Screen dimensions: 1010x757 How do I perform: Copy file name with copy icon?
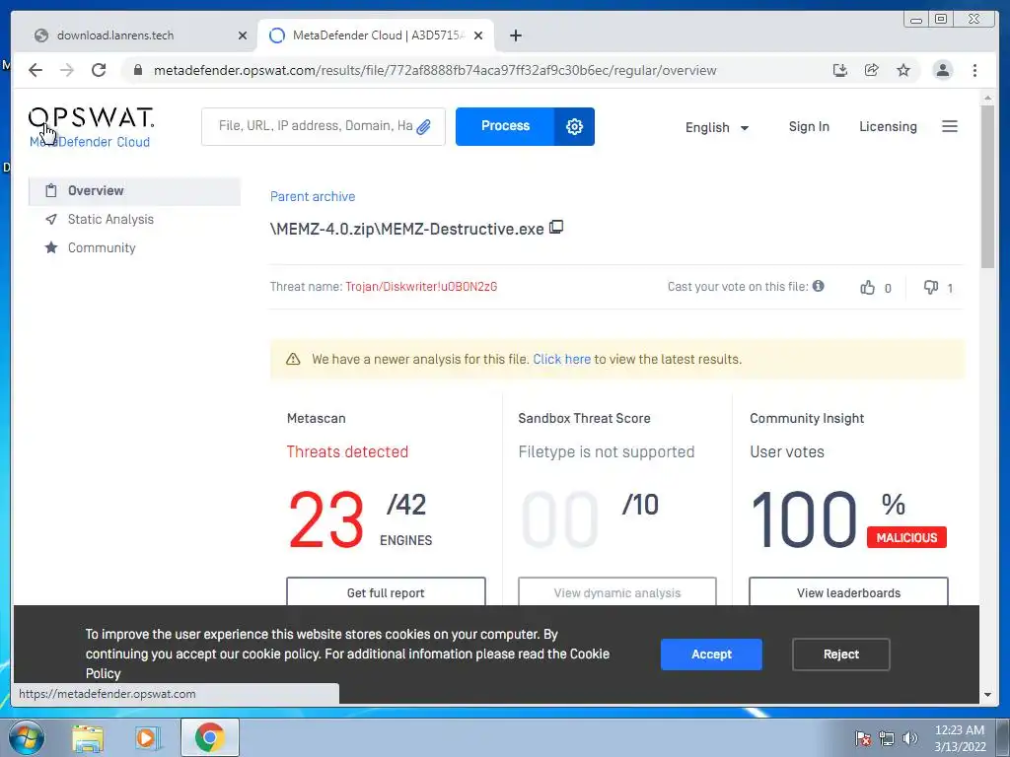coord(556,228)
